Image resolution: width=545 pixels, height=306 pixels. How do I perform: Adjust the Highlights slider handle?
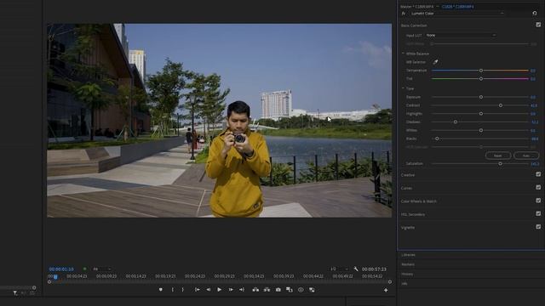pos(481,113)
